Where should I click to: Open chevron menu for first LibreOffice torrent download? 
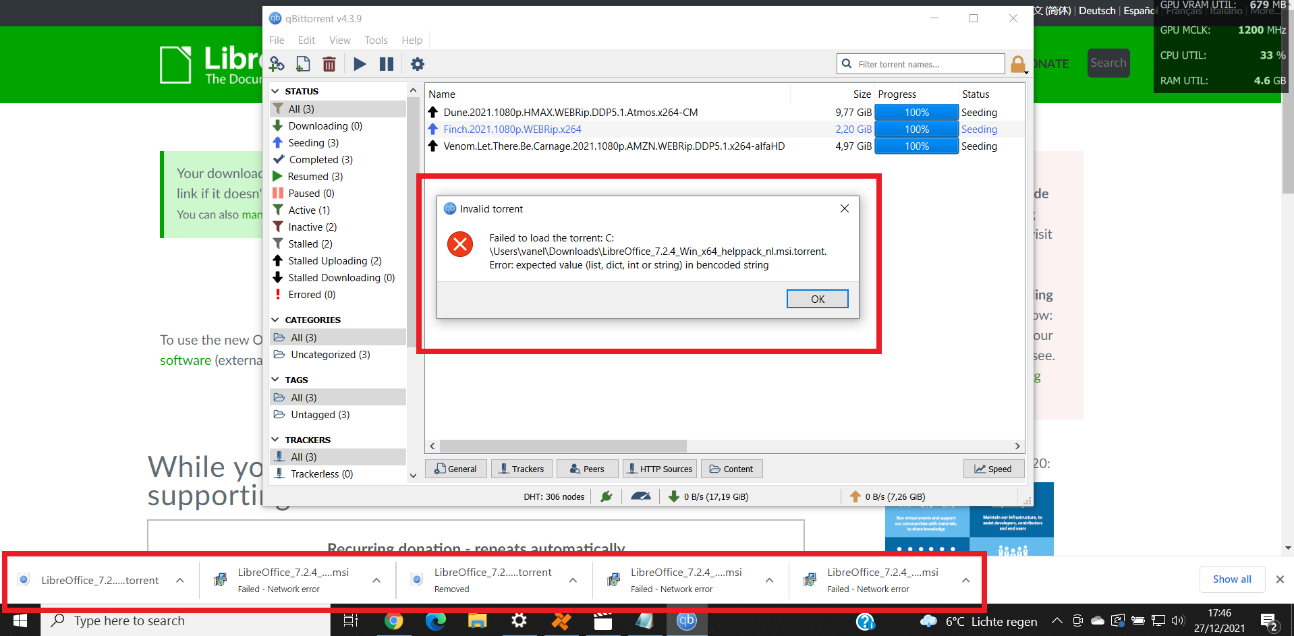pyautogui.click(x=180, y=580)
